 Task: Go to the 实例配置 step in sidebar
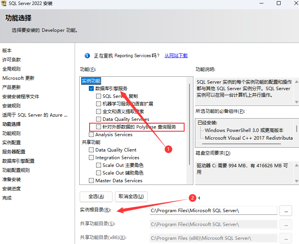tap(11, 142)
